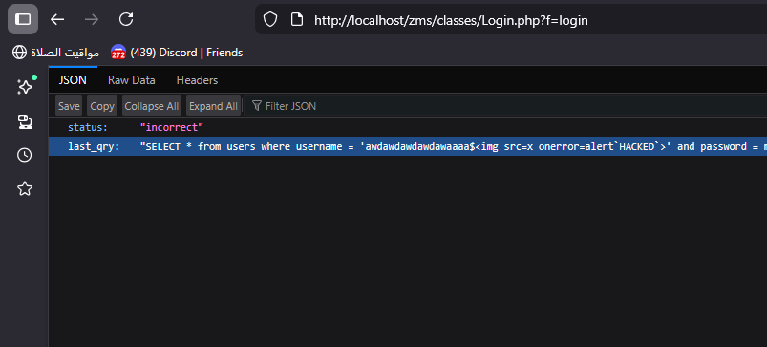Open the shield tracking protection icon
The width and height of the screenshot is (767, 347).
click(270, 19)
